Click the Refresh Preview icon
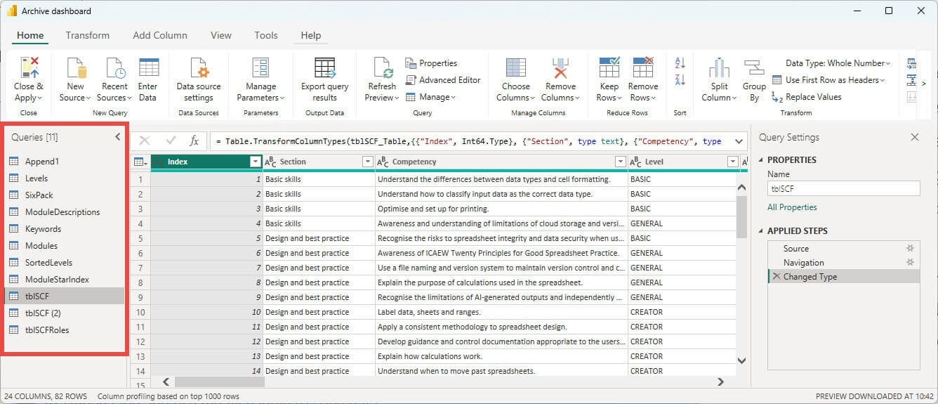Image resolution: width=938 pixels, height=404 pixels. [383, 68]
